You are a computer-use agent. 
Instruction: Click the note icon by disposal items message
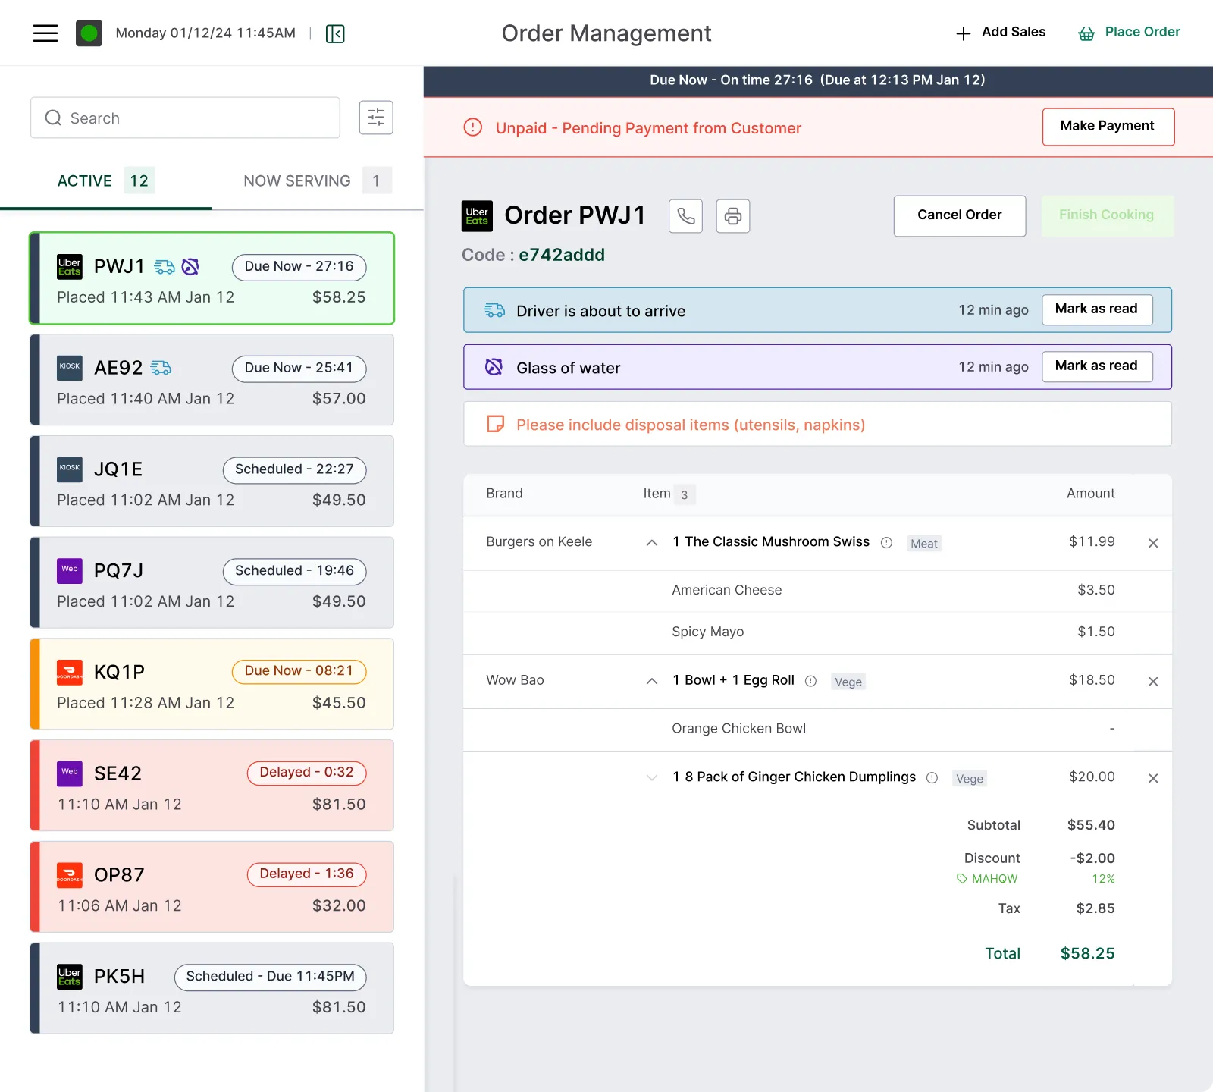click(x=495, y=424)
